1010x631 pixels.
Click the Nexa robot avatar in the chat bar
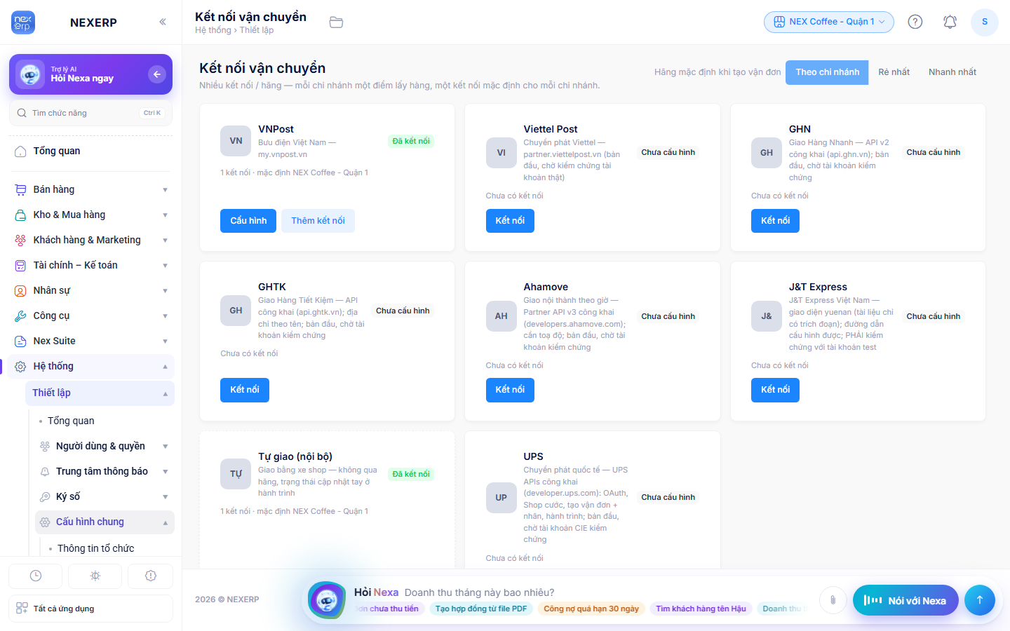coord(327,600)
